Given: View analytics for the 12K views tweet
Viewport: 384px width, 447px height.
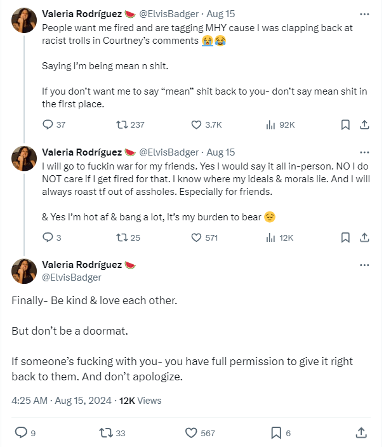Looking at the screenshot, I should (270, 237).
